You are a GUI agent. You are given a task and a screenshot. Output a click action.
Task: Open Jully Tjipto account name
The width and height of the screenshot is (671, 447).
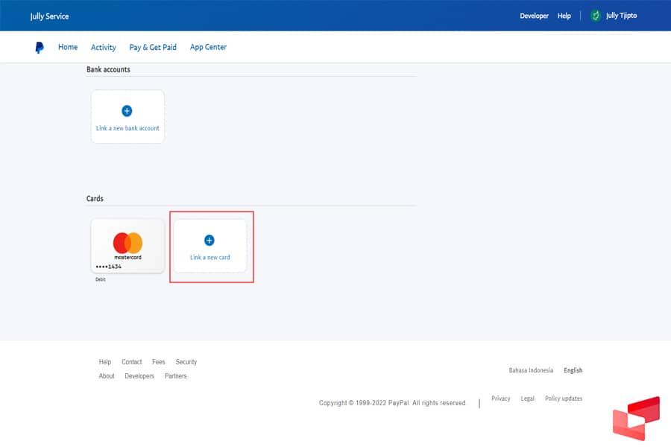point(622,16)
